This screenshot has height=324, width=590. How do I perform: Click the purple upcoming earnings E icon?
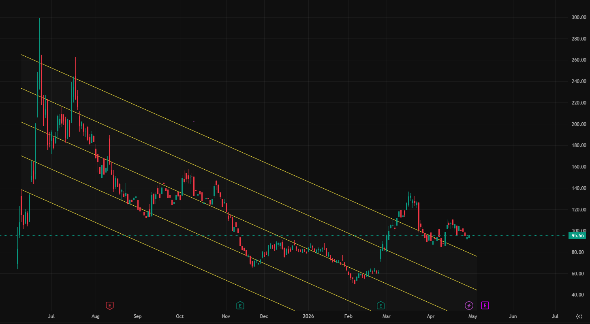[485, 305]
